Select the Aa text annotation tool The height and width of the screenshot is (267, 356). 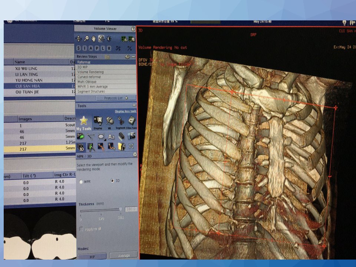[111, 136]
